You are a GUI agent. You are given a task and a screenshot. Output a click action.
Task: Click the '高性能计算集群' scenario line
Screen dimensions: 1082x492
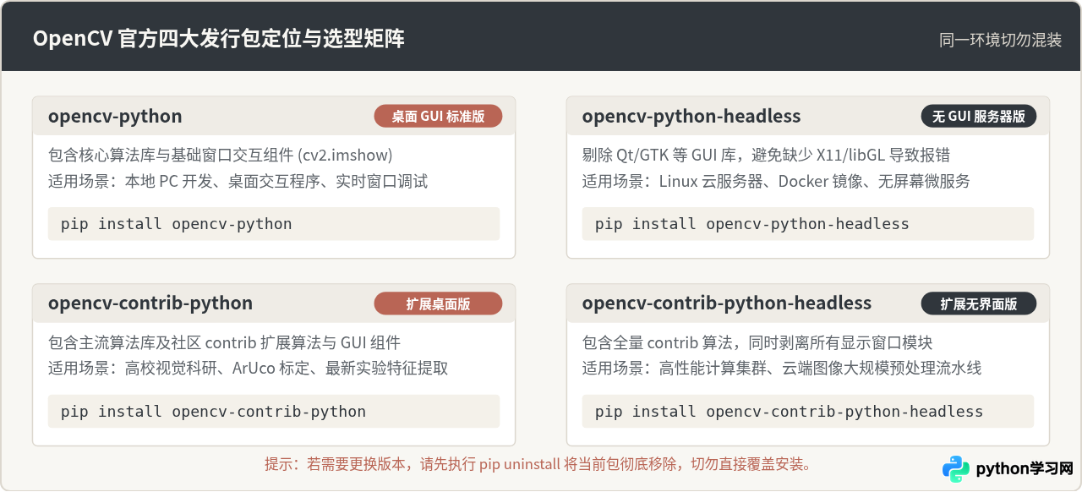click(x=782, y=369)
